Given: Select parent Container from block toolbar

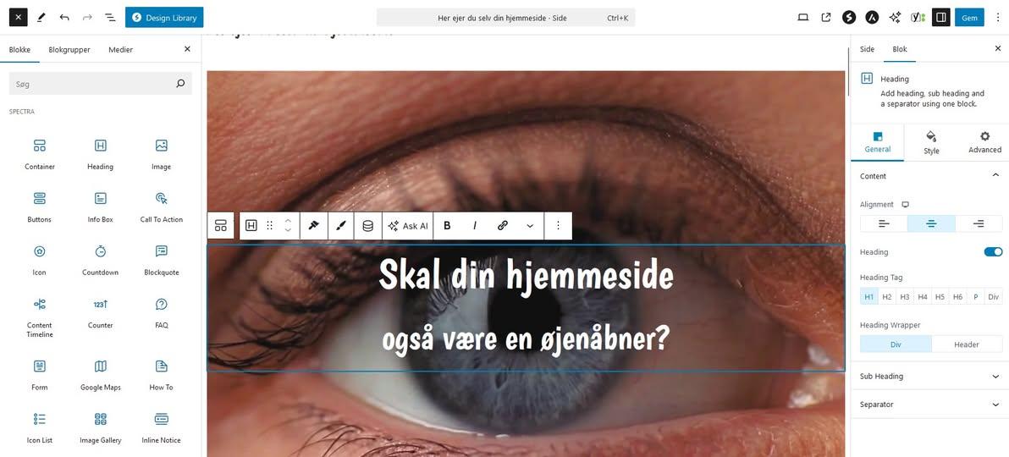Looking at the screenshot, I should (x=221, y=225).
